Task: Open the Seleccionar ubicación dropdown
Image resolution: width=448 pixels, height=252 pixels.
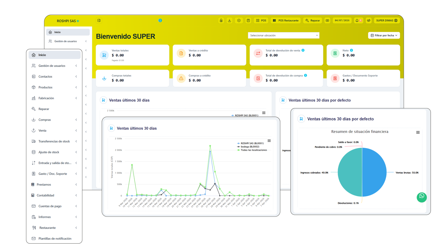Action: click(284, 35)
